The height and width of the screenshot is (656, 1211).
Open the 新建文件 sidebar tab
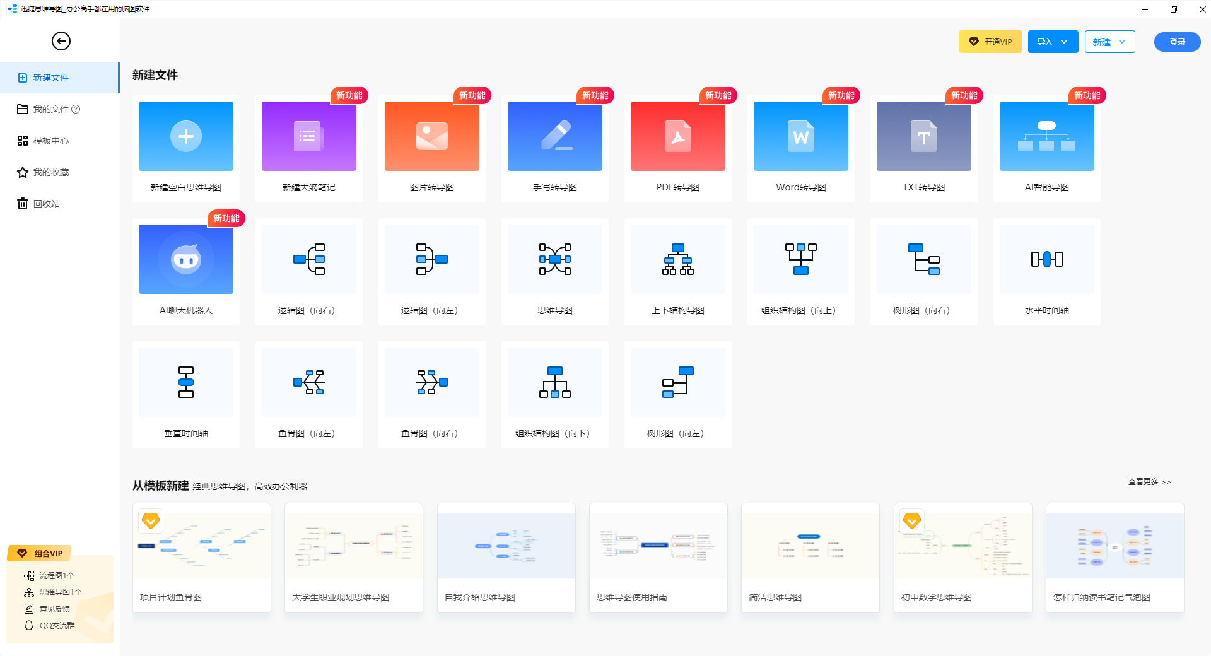point(59,78)
